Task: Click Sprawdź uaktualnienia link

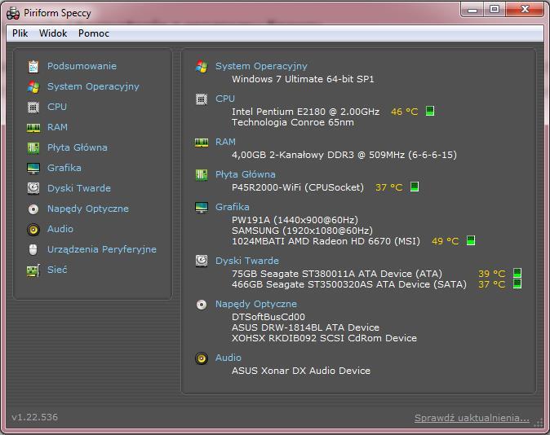Action: [x=472, y=418]
